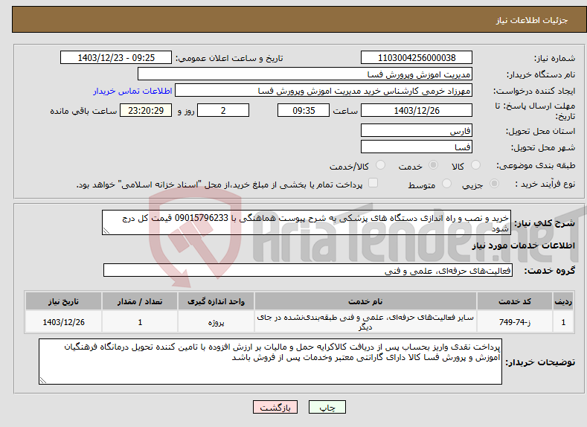Click the service name cell in row 1

[x=365, y=322]
